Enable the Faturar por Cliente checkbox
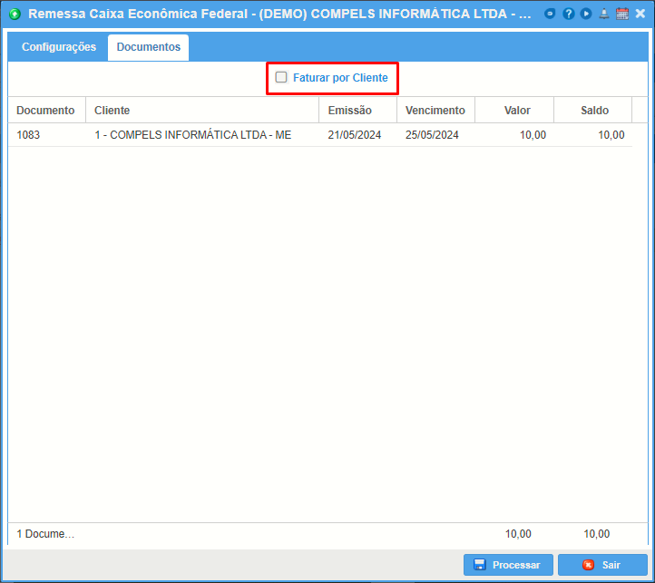Image resolution: width=655 pixels, height=583 pixels. pyautogui.click(x=281, y=77)
